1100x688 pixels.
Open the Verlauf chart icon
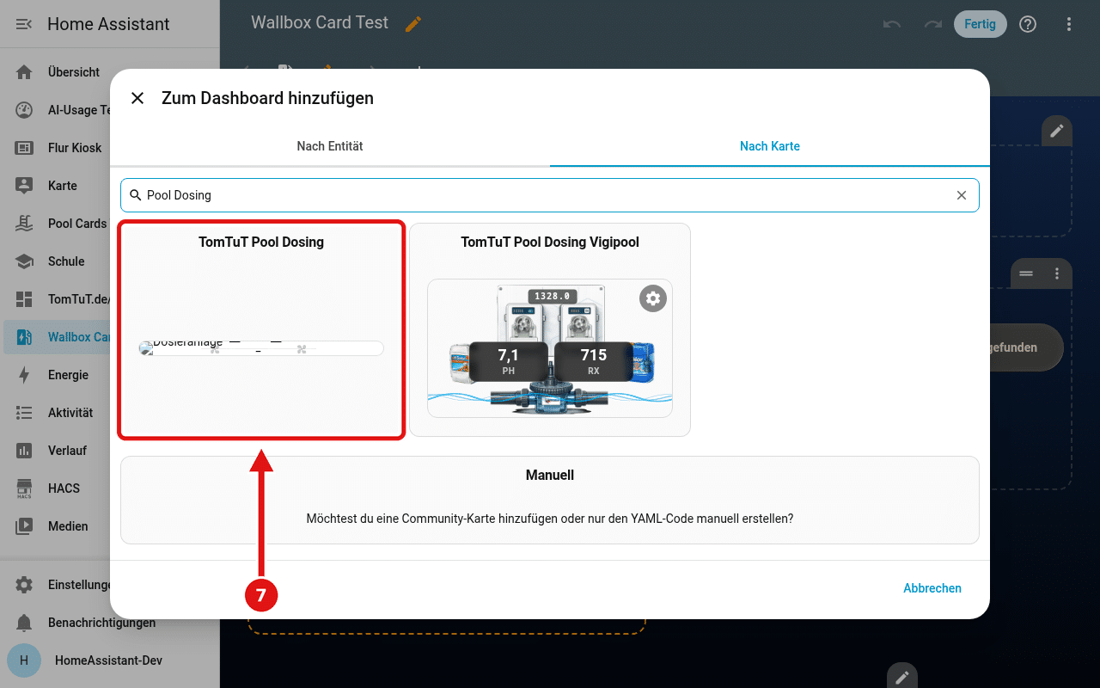click(24, 451)
